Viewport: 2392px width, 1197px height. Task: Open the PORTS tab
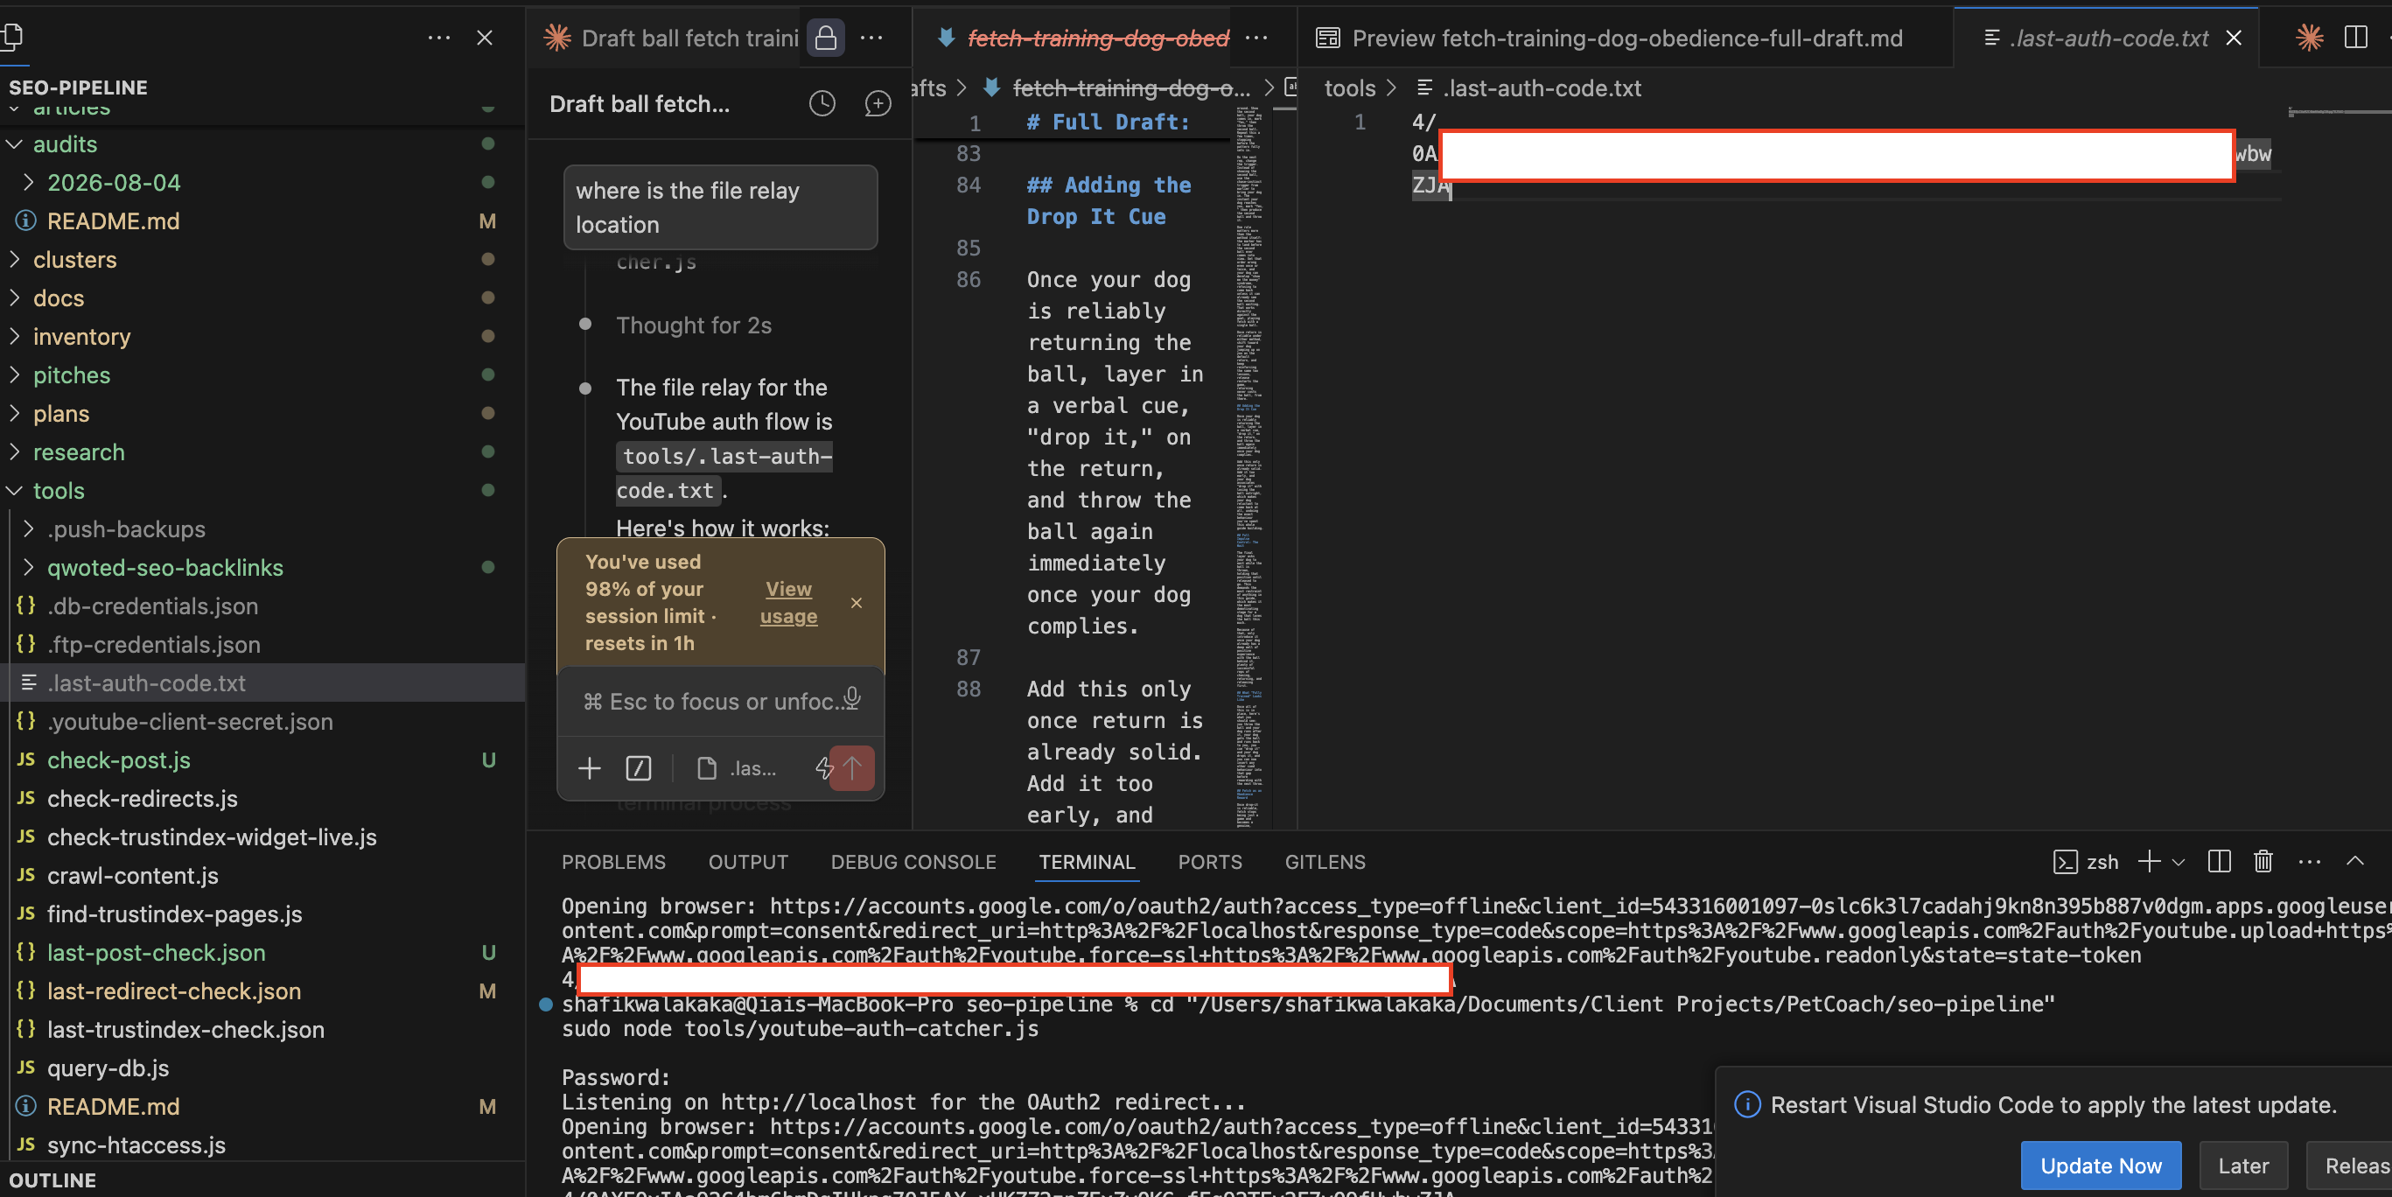tap(1210, 862)
